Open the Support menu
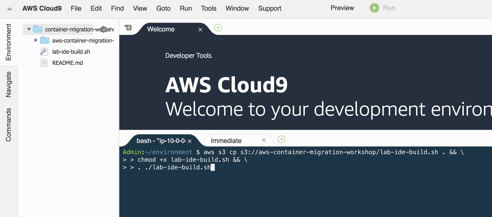The width and height of the screenshot is (492, 217). tap(270, 8)
